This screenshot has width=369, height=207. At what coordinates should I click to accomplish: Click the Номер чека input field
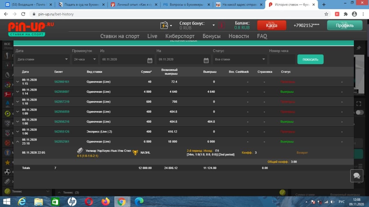pyautogui.click(x=282, y=59)
